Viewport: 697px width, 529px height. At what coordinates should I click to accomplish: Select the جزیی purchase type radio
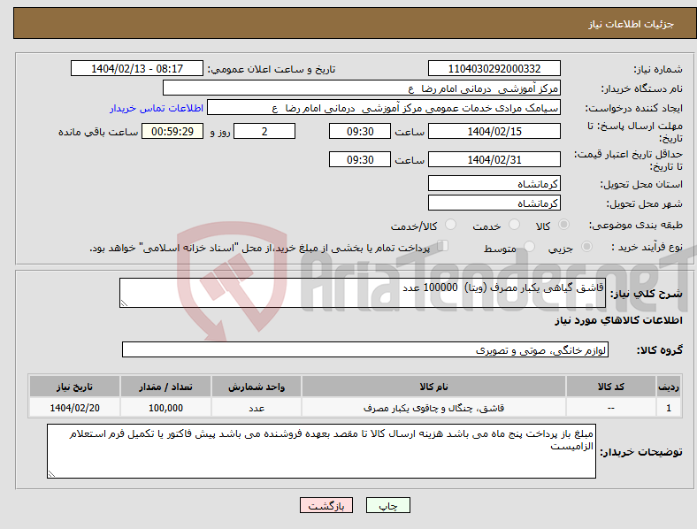[x=586, y=247]
